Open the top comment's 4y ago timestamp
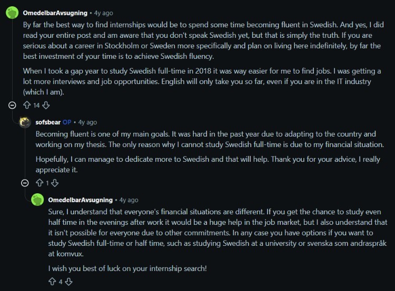395x291 pixels. pyautogui.click(x=104, y=13)
